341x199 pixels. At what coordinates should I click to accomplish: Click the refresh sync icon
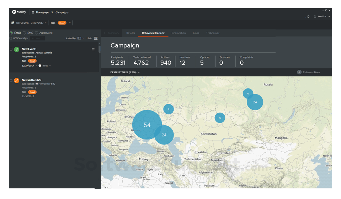pyautogui.click(x=308, y=17)
